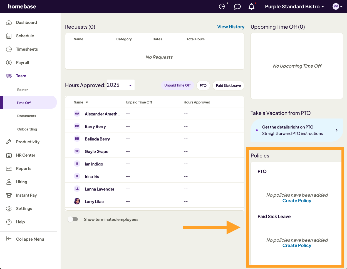
Task: Open the Get the details right on PTO card
Action: [x=296, y=130]
